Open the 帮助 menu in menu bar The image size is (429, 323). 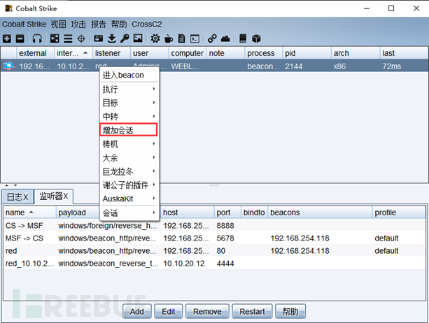pos(119,24)
